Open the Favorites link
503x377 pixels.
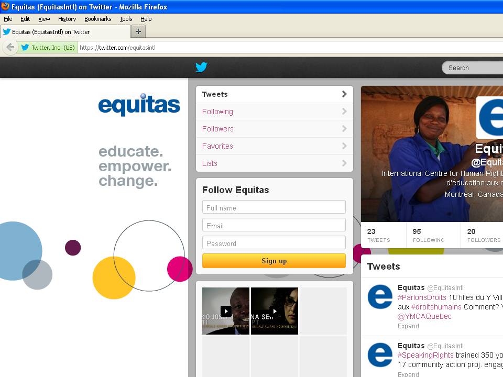click(217, 146)
